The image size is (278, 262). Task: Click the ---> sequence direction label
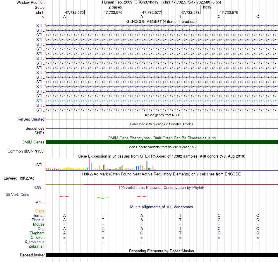41,17
